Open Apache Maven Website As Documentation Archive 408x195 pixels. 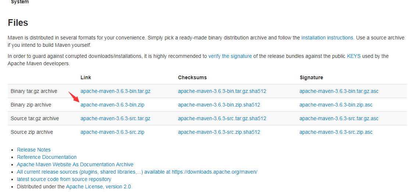[x=75, y=164]
